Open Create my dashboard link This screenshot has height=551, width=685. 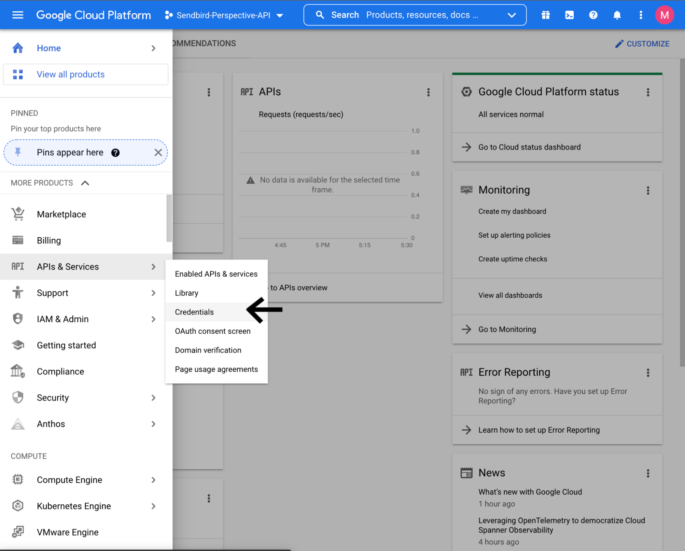pyautogui.click(x=512, y=211)
